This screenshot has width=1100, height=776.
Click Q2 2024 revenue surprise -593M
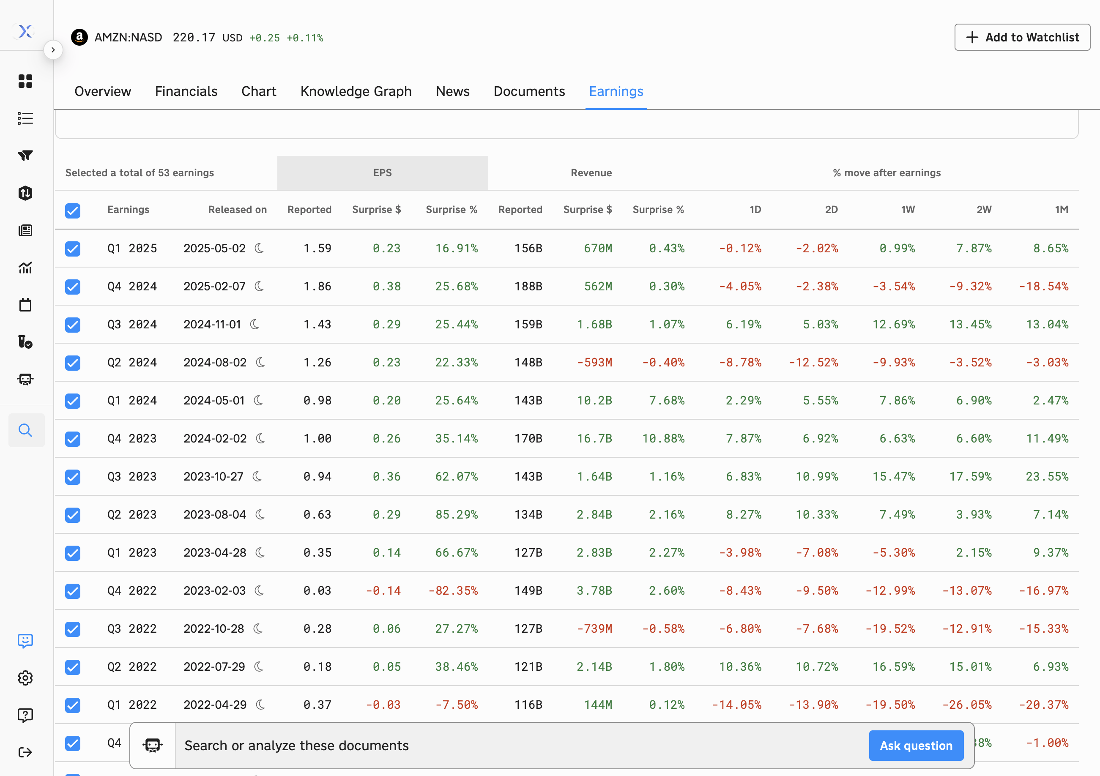coord(594,363)
